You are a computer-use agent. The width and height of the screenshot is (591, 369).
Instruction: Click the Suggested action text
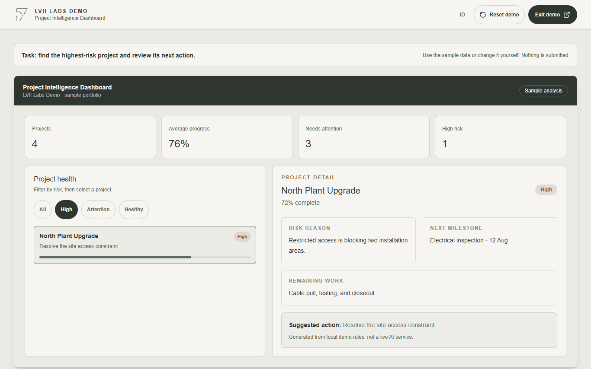(x=363, y=325)
